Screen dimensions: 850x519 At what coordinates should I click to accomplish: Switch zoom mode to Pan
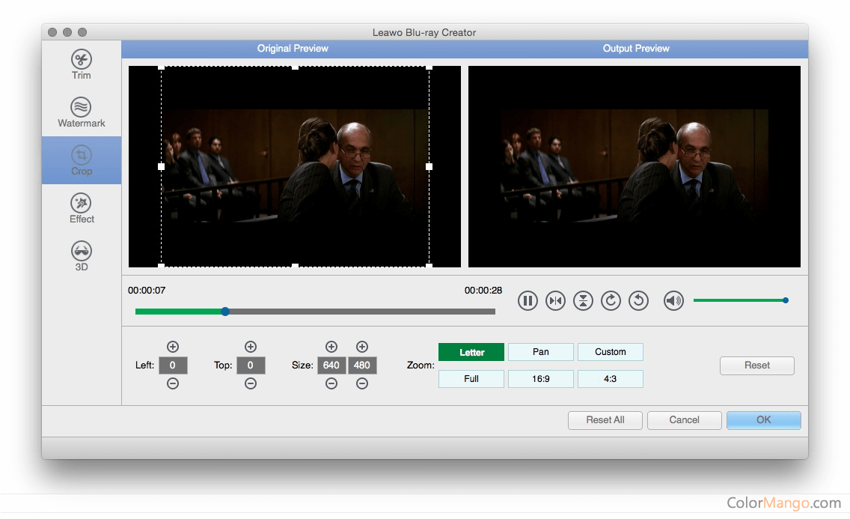(x=540, y=352)
